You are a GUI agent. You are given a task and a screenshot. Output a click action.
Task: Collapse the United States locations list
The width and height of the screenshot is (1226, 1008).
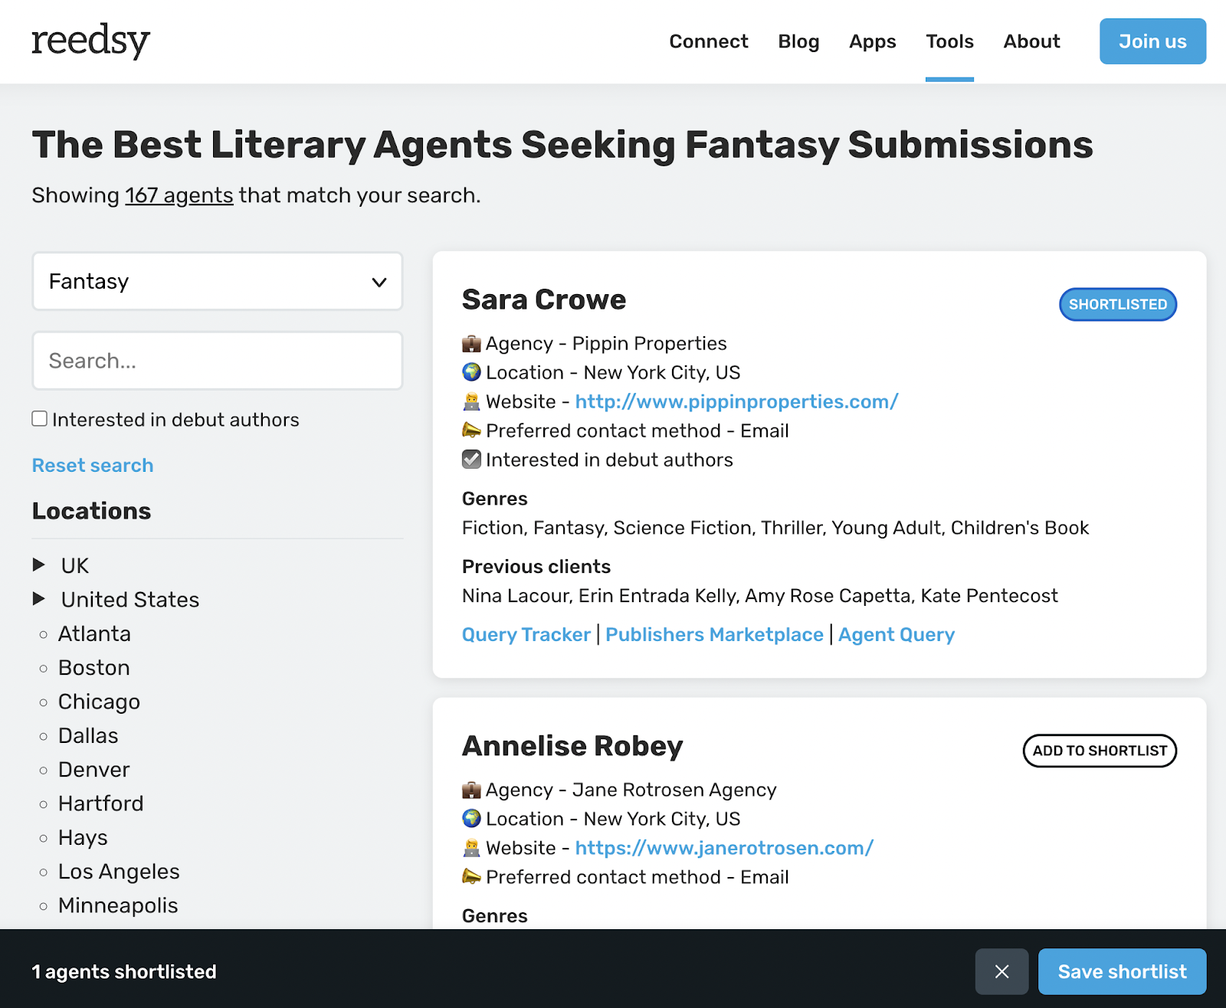click(x=116, y=600)
